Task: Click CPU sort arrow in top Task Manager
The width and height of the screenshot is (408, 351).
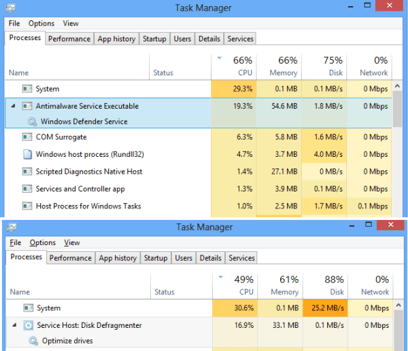Action: [x=220, y=58]
